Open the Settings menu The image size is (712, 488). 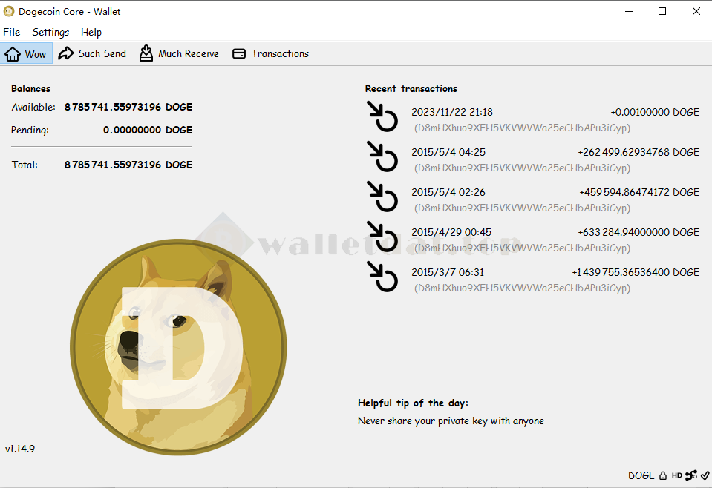click(x=50, y=32)
